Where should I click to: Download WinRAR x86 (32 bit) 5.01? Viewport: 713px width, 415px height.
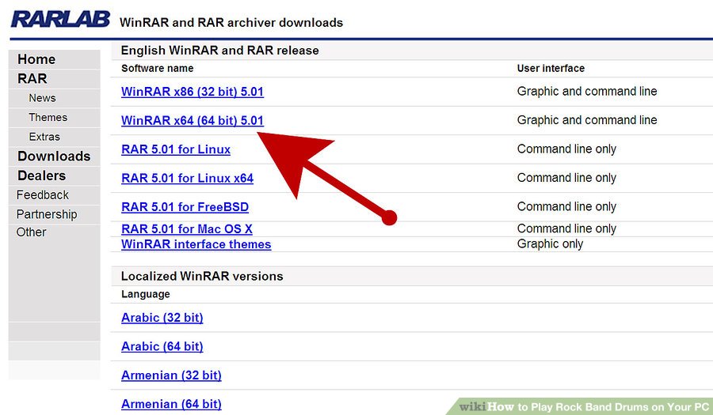192,92
